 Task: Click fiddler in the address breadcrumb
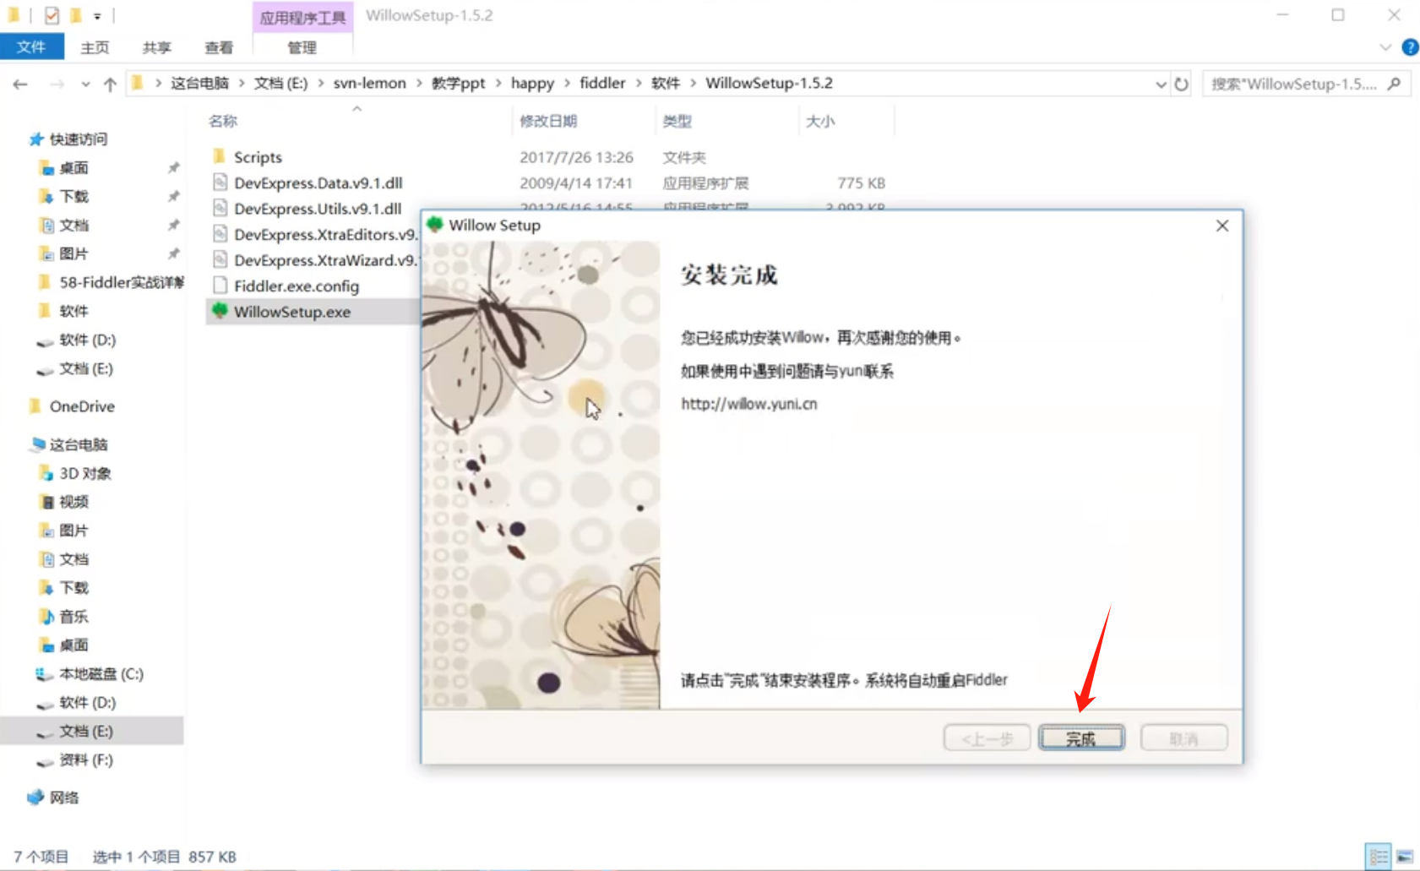(602, 83)
